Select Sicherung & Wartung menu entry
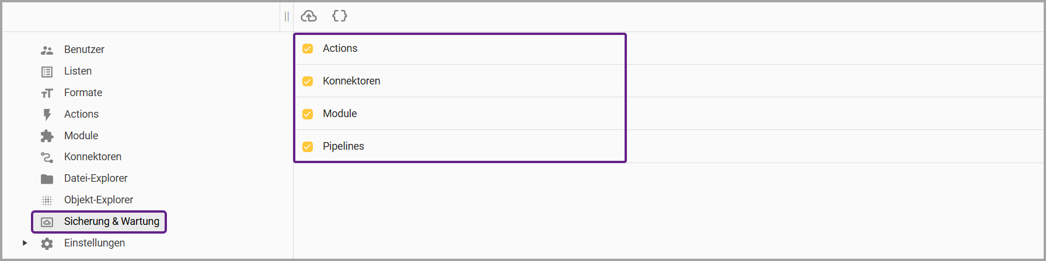The width and height of the screenshot is (1046, 261). tap(111, 221)
